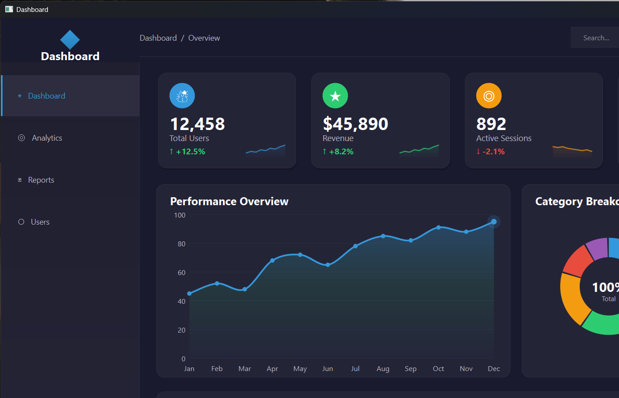Image resolution: width=619 pixels, height=398 pixels.
Task: Navigate to the Users section
Action: [x=40, y=222]
